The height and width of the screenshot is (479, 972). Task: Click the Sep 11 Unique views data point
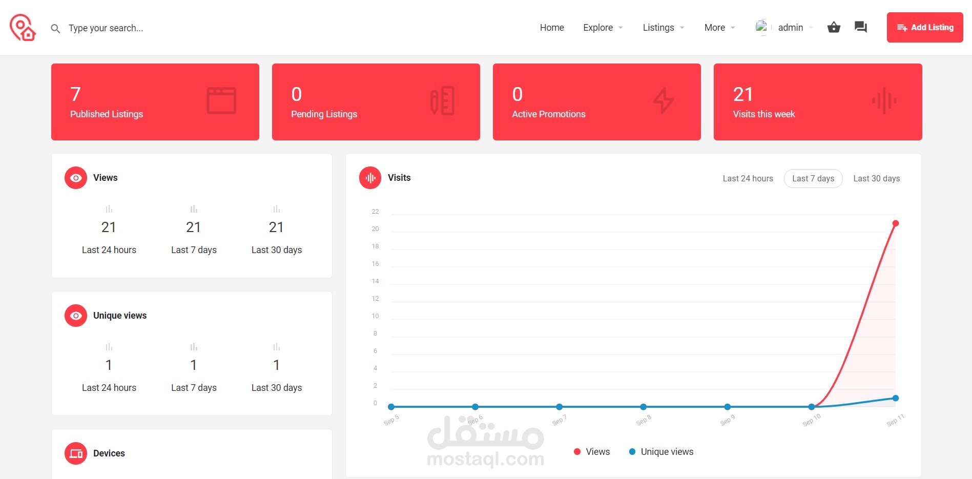click(896, 398)
